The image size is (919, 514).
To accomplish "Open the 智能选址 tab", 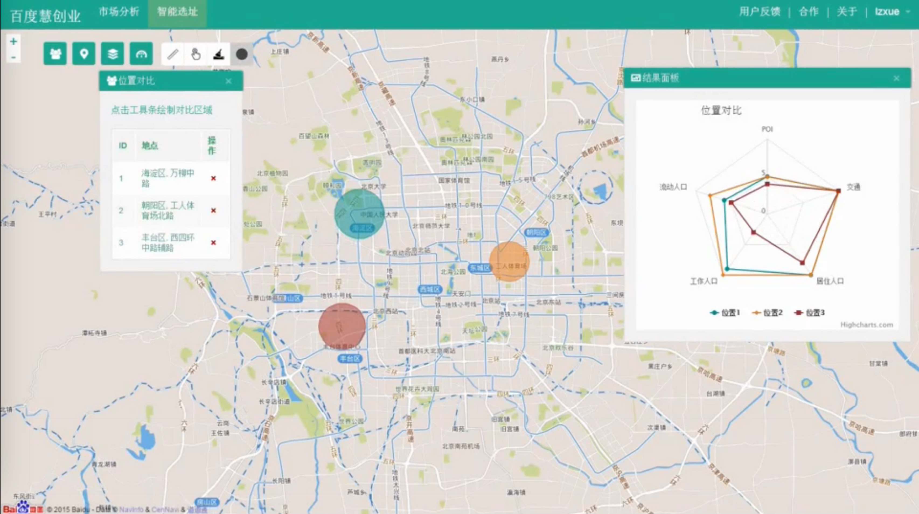I will point(177,12).
